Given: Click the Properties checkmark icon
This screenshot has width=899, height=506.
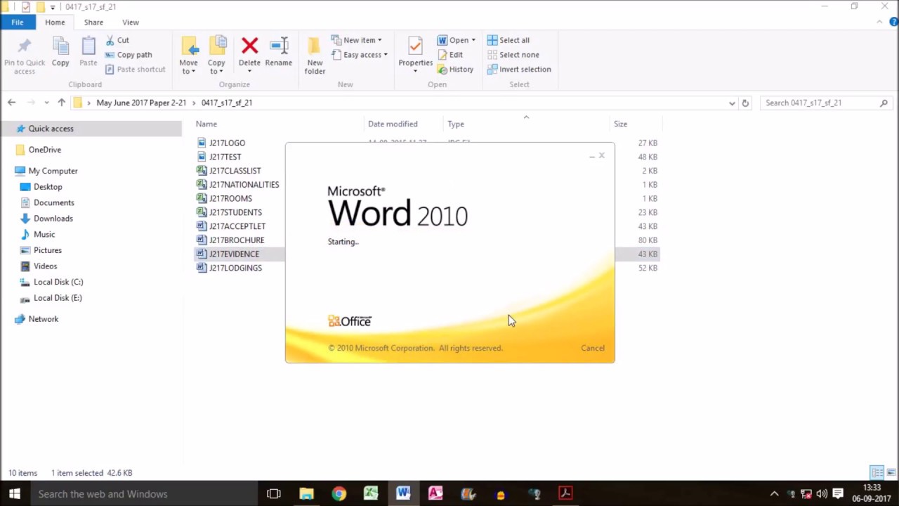Looking at the screenshot, I should [415, 46].
